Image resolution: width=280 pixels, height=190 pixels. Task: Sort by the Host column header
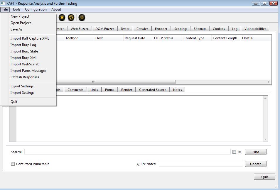[109, 38]
